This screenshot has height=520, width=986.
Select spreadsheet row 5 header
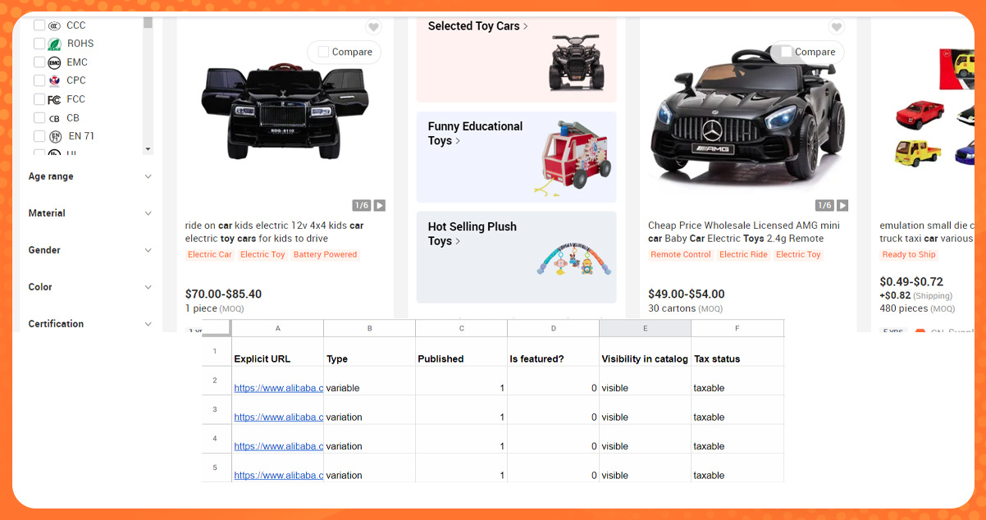click(216, 468)
